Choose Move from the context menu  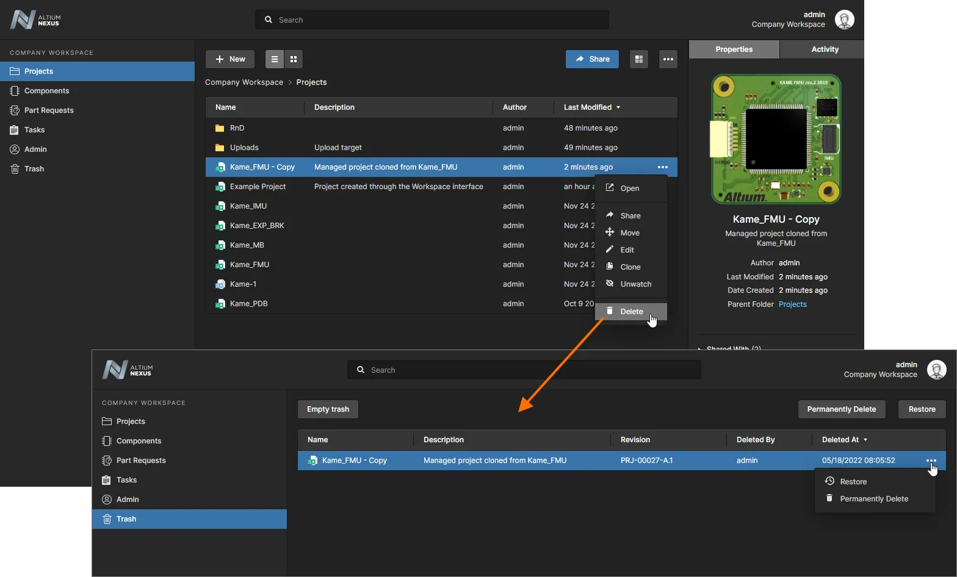(x=630, y=233)
